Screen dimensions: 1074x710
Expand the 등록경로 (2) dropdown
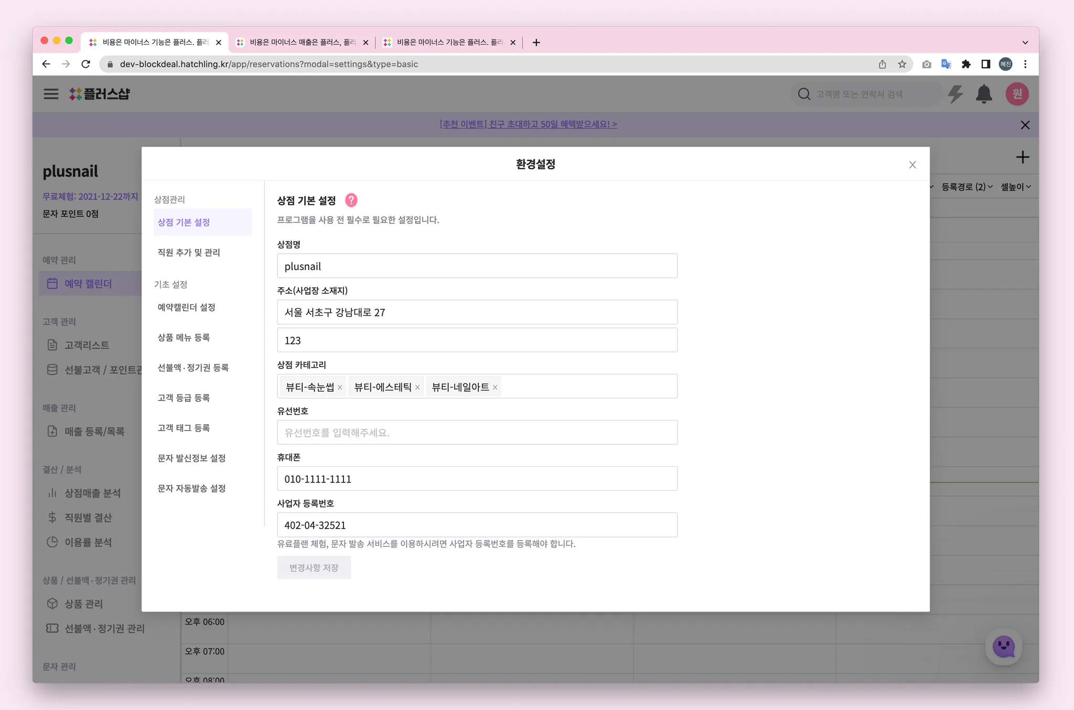tap(966, 187)
